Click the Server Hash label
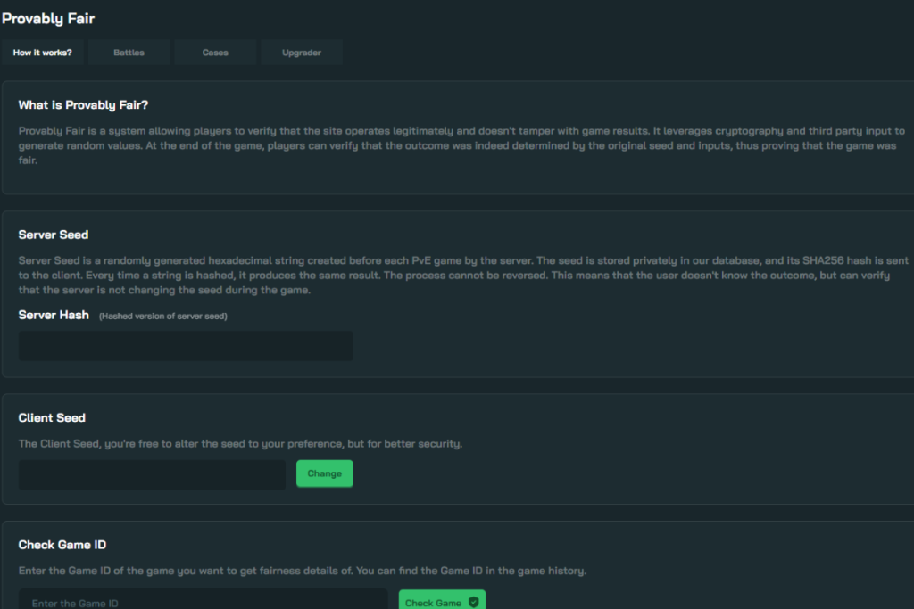This screenshot has width=914, height=609. point(54,315)
